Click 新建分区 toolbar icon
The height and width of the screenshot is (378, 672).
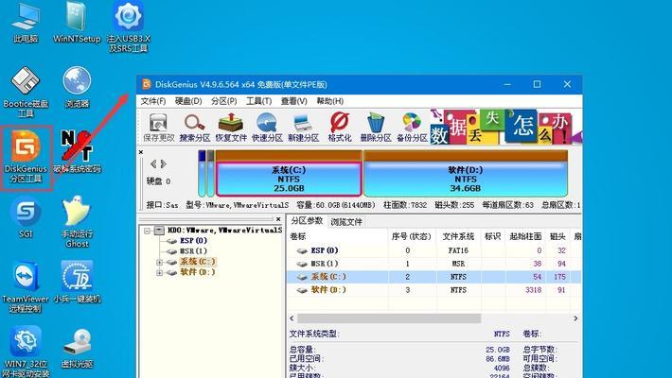[x=304, y=128]
